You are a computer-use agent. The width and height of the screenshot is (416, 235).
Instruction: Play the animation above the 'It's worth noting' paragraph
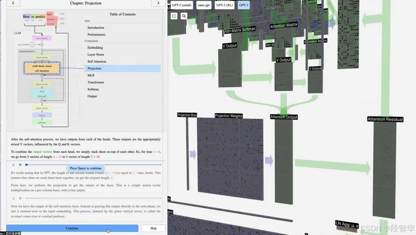[x=21, y=165]
